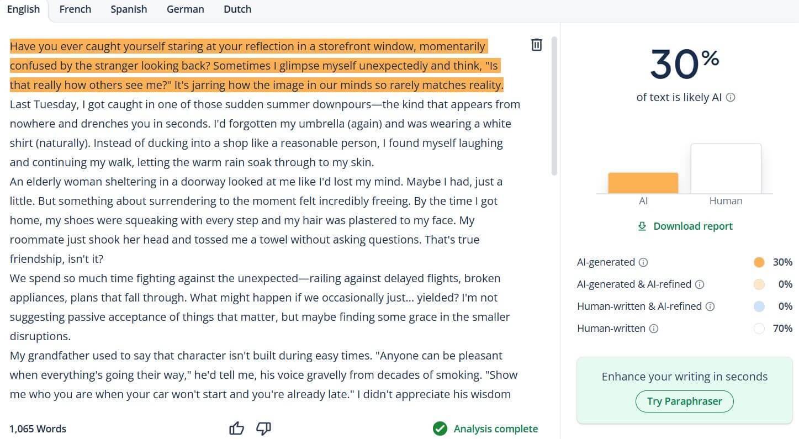This screenshot has height=439, width=799.
Task: Click the orange AI-generated color dot
Action: pos(759,262)
